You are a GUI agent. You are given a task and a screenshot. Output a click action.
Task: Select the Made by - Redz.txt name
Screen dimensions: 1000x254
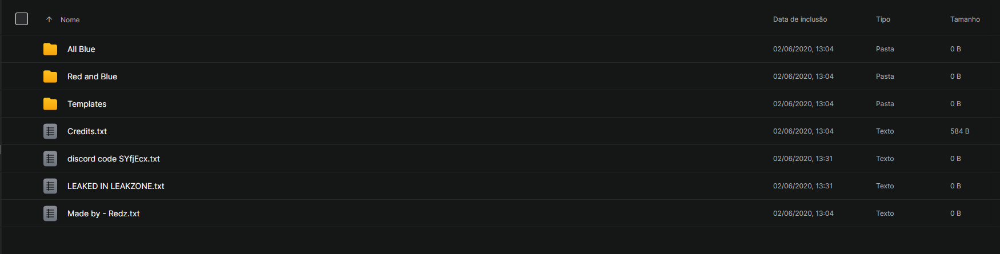pos(103,213)
